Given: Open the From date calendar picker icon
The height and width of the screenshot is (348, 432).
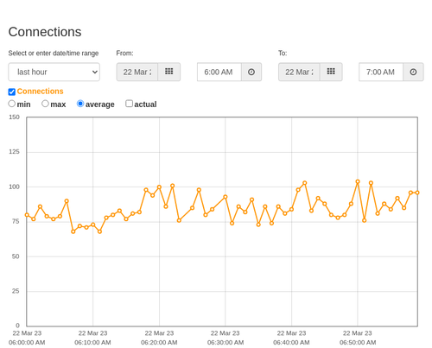Looking at the screenshot, I should (x=168, y=72).
